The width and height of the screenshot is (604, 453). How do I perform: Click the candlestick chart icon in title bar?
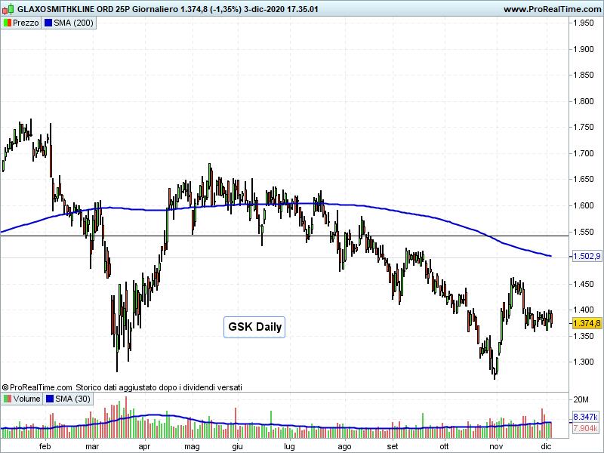(x=8, y=9)
